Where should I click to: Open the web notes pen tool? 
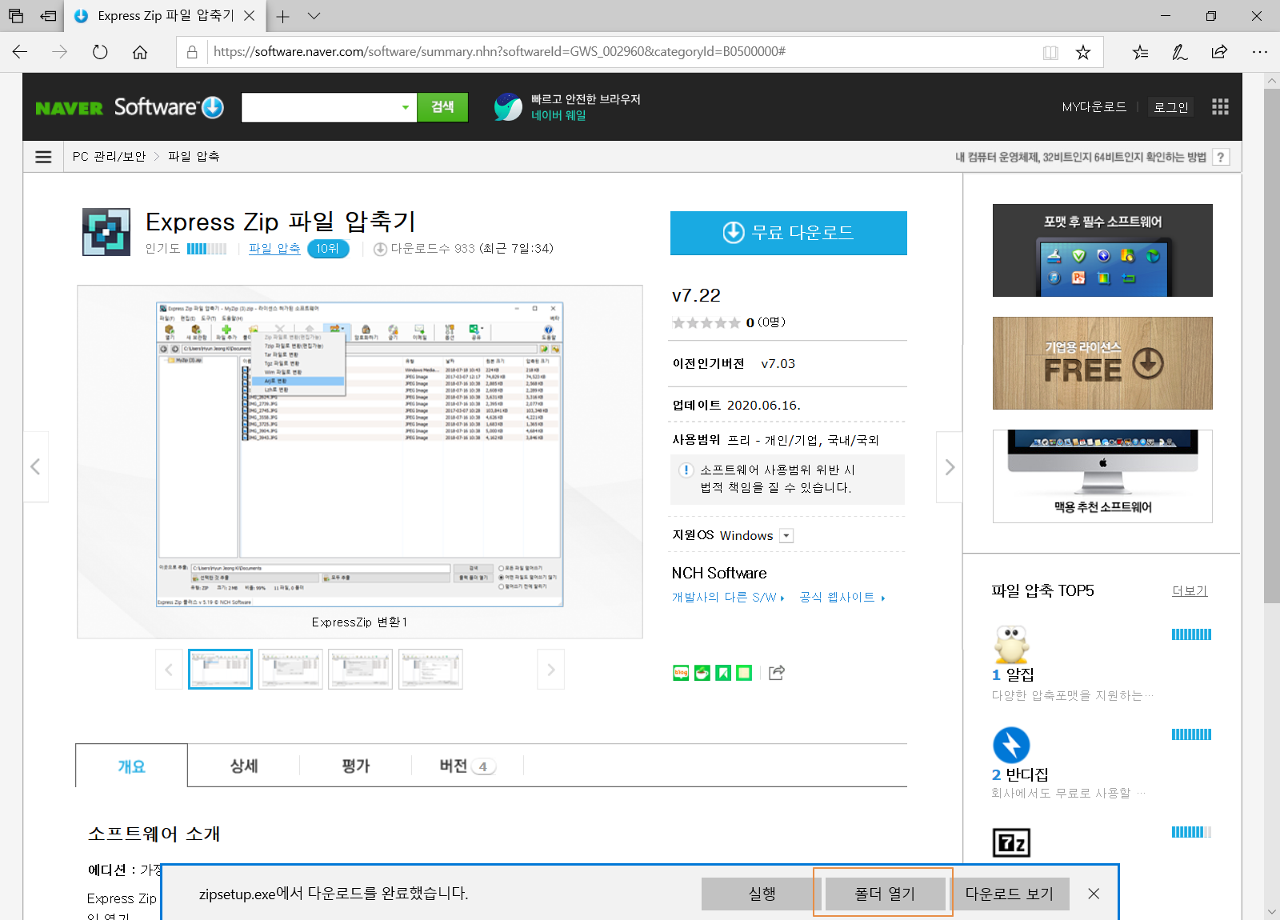[x=1180, y=52]
